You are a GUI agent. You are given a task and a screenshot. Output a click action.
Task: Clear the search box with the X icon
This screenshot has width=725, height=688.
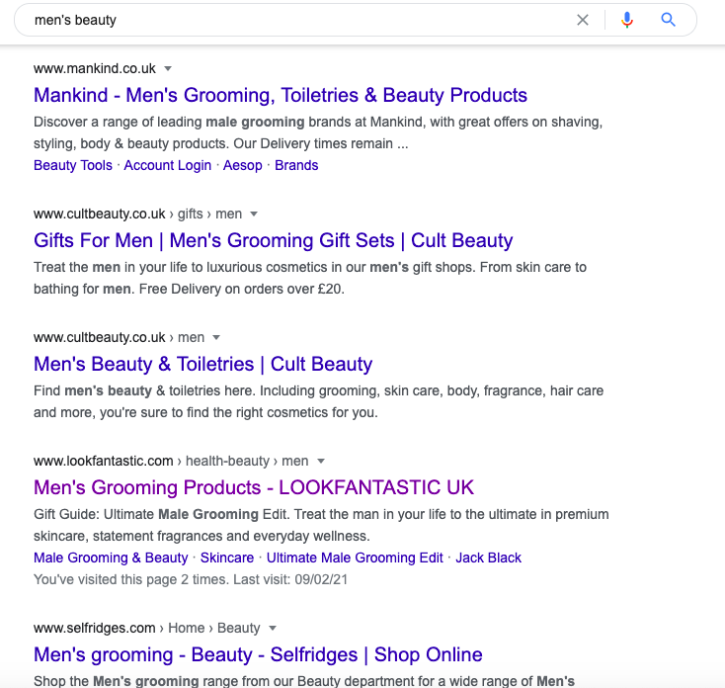tap(583, 20)
